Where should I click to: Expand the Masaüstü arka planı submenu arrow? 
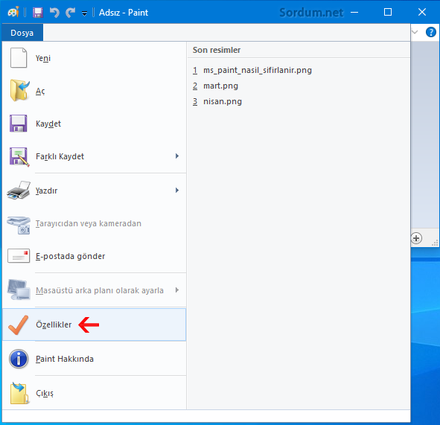click(176, 290)
